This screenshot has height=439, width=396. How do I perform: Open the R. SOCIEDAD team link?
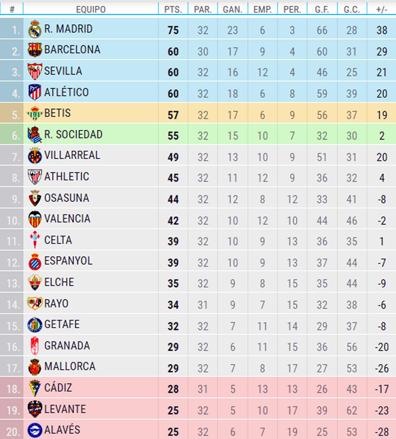point(73,134)
